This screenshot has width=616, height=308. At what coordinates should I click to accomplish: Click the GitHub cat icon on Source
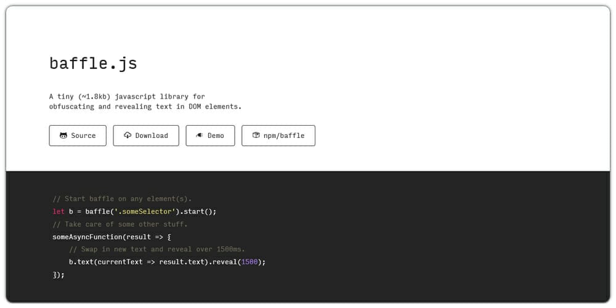pos(63,136)
